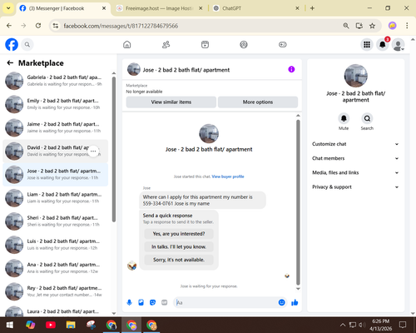Click View similar items button

171,102
